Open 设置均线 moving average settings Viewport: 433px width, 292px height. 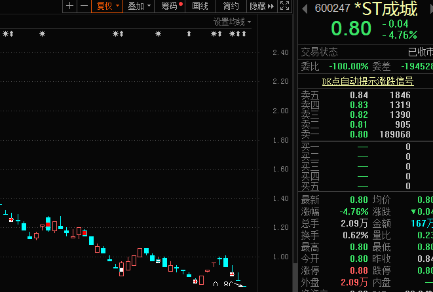point(233,22)
